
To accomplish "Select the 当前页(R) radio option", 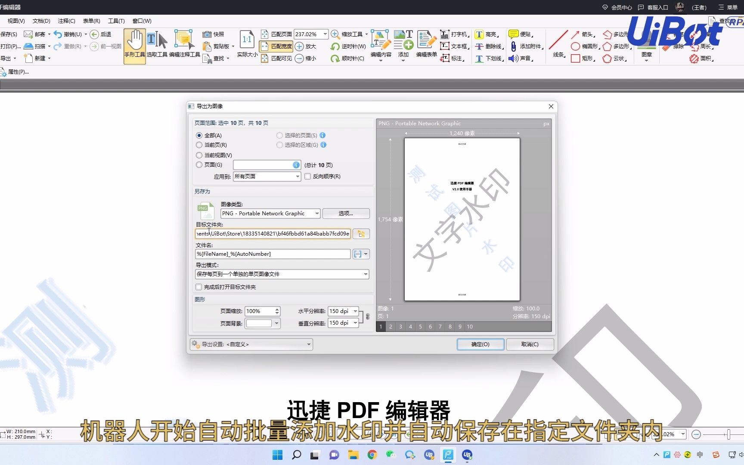I will [x=199, y=145].
